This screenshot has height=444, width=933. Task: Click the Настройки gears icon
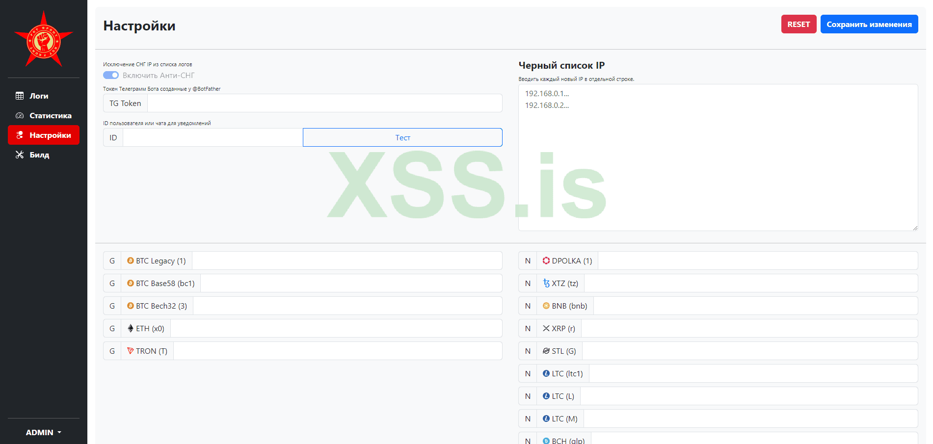tap(20, 135)
